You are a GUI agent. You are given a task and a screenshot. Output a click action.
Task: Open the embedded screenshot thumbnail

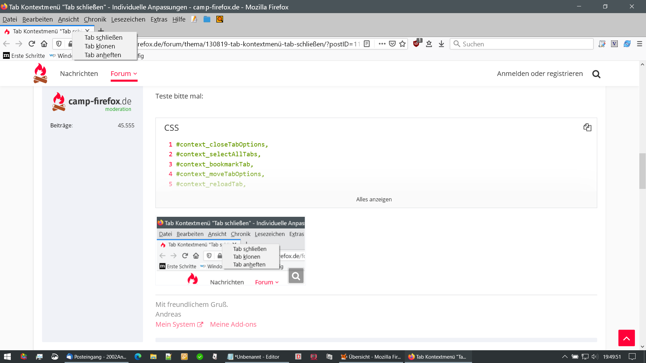(x=230, y=251)
